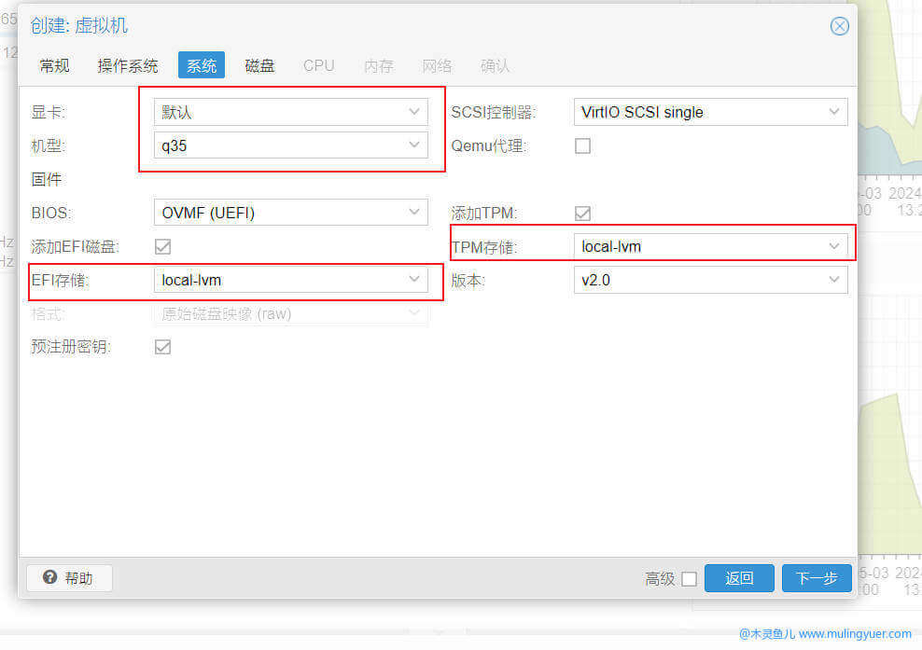
Task: Open the BIOS dropdown arrow
Action: point(413,213)
